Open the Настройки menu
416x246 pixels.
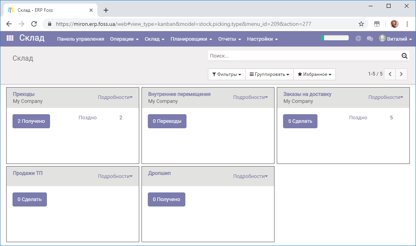(x=262, y=39)
